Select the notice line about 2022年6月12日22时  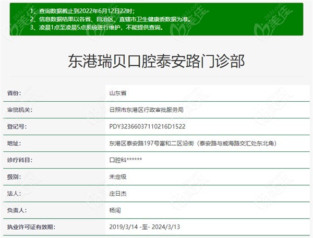(x=82, y=11)
